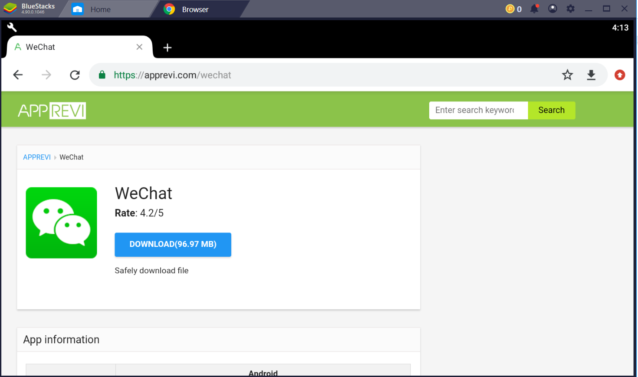Click the WeChat app icon image
Screen dimensions: 638x377
pyautogui.click(x=62, y=223)
